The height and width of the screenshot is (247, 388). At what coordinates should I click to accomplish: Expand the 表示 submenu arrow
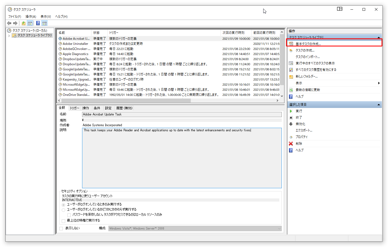click(x=379, y=83)
